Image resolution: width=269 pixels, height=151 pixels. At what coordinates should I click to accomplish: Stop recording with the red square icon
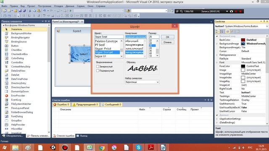(240, 11)
